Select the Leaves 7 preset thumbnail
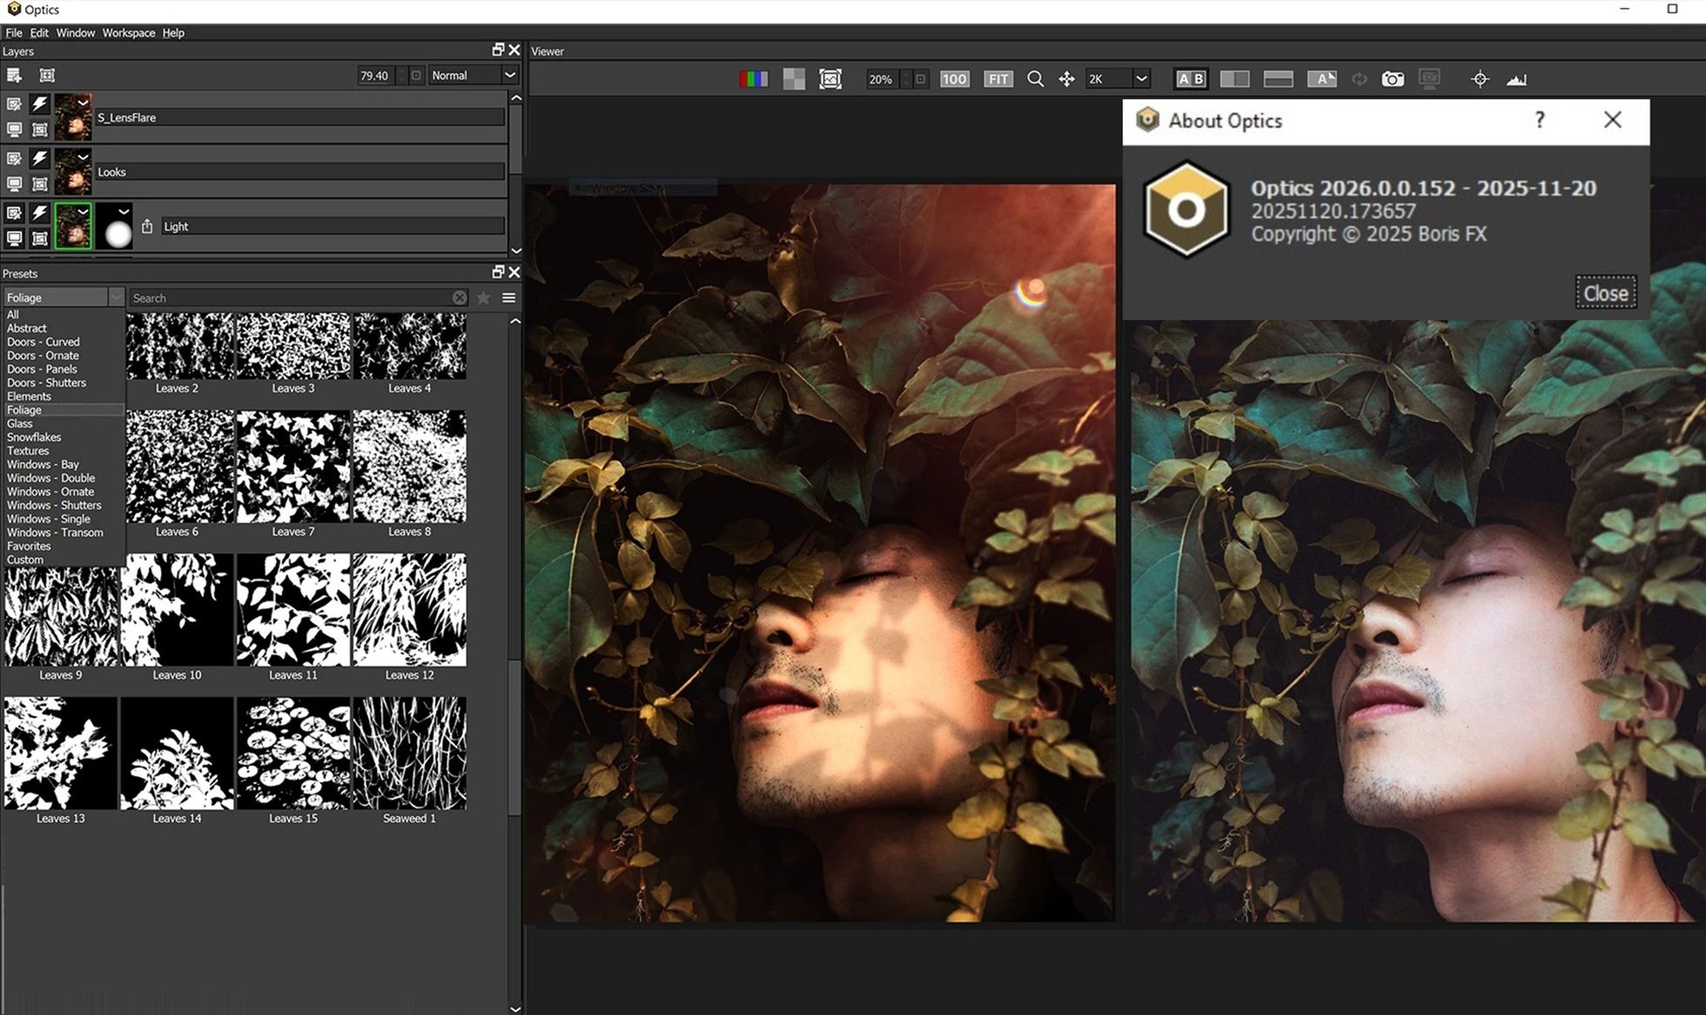 point(292,467)
